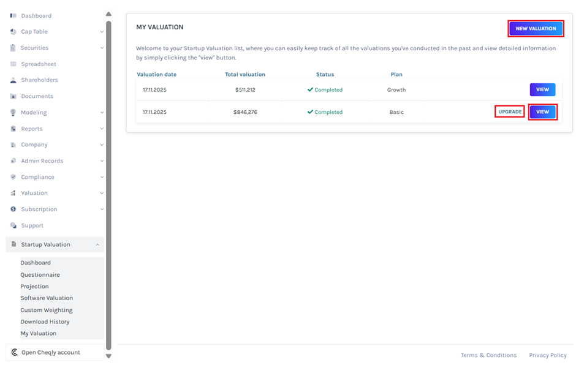Click the Cheqly logo icon
576x365 pixels.
tap(14, 353)
